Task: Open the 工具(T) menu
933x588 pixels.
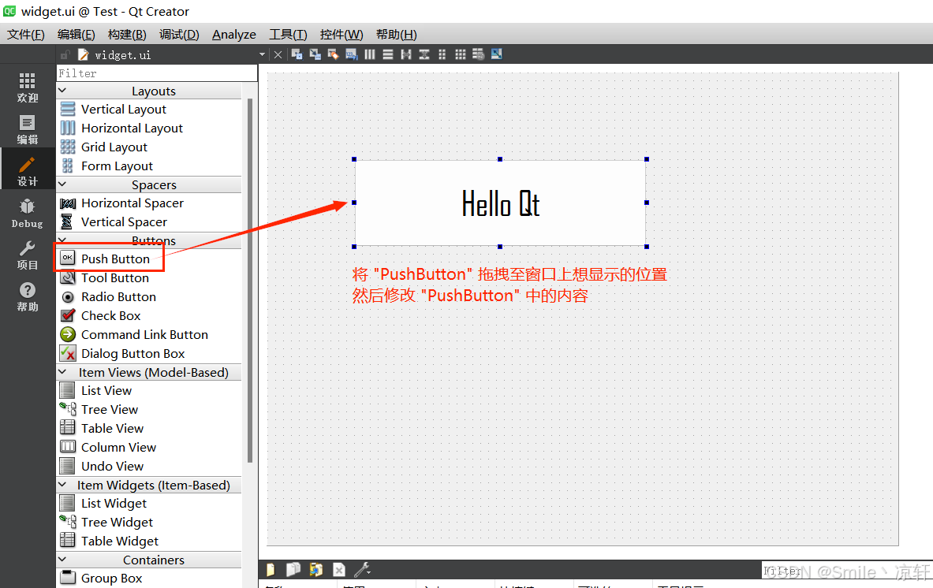Action: click(288, 35)
